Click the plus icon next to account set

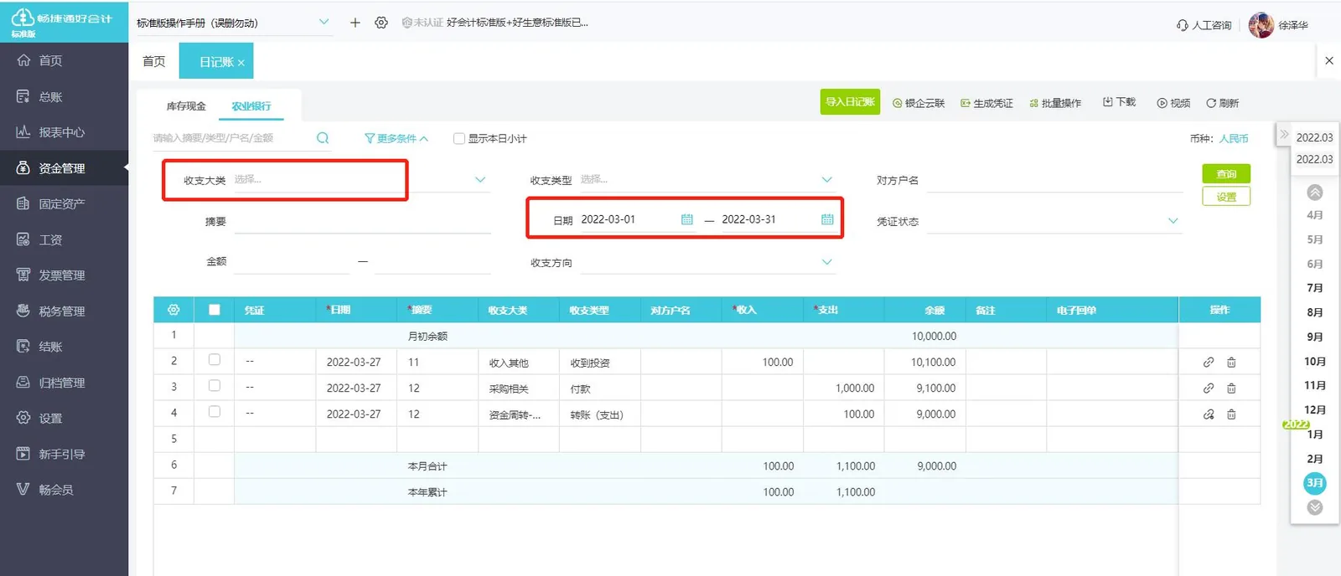pos(355,23)
